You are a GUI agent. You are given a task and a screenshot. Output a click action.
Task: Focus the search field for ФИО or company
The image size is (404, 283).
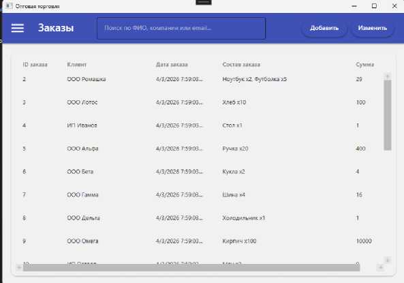[181, 28]
